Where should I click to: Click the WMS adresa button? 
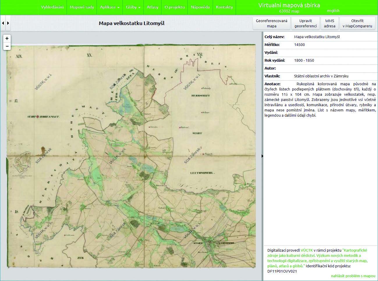pos(330,23)
